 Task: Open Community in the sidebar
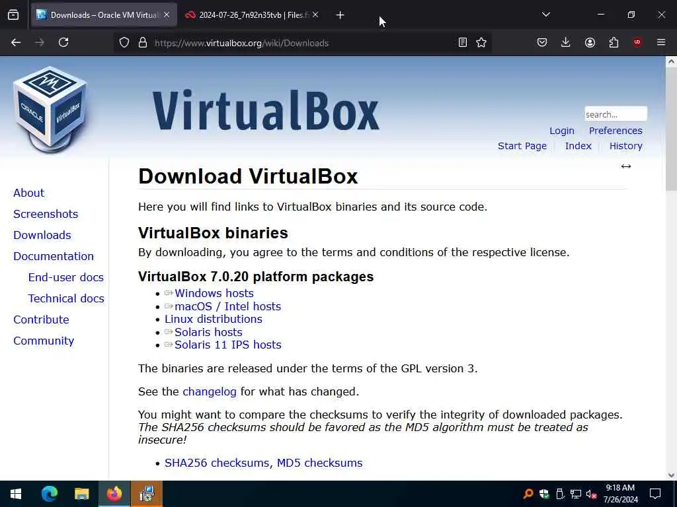pyautogui.click(x=44, y=341)
